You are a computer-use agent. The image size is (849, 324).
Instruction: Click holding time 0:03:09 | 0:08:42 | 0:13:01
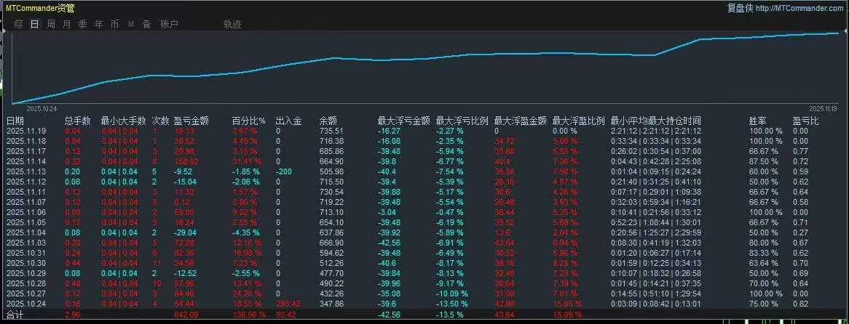656,304
